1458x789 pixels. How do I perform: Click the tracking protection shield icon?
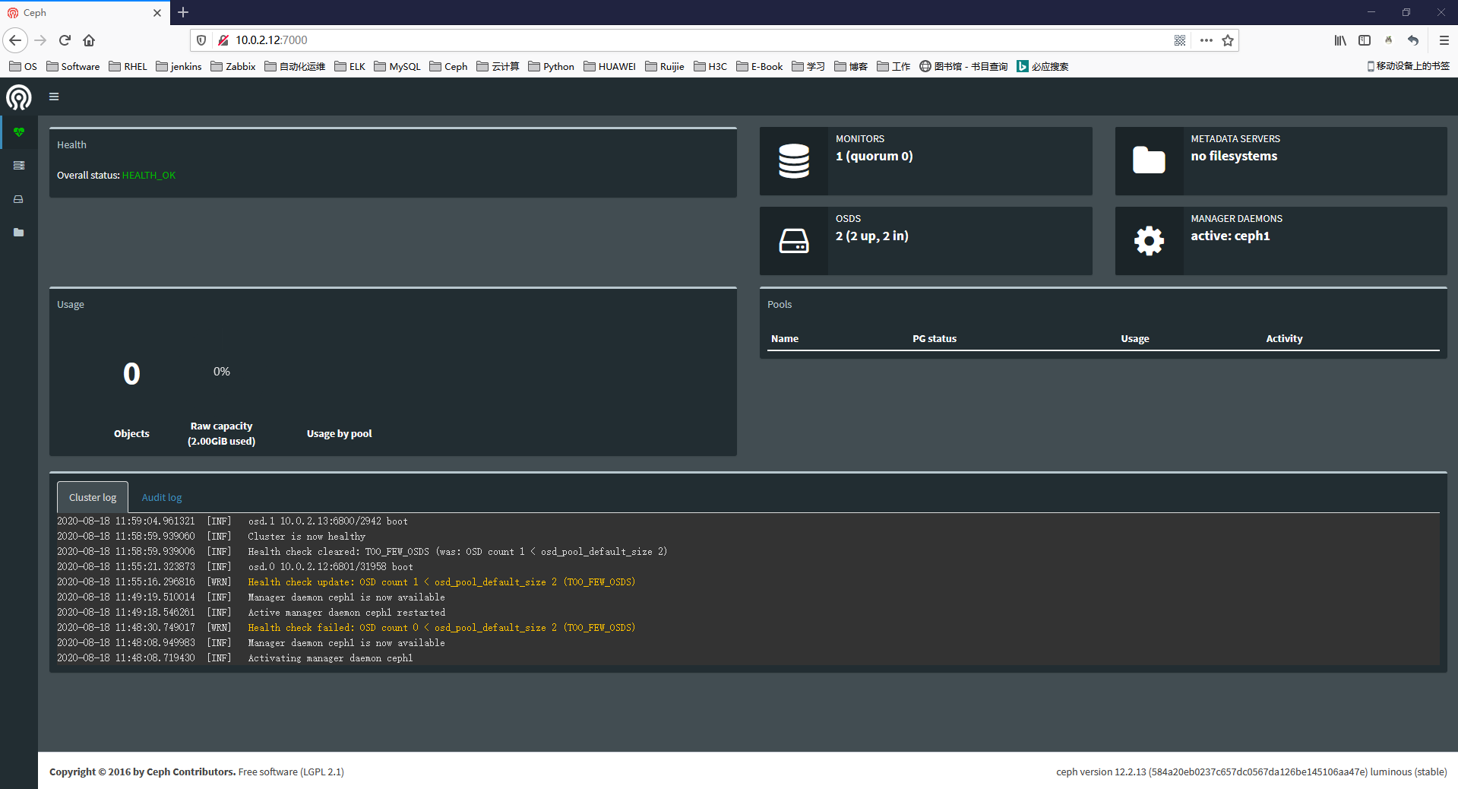201,40
